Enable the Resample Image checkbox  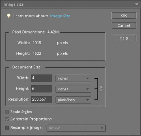(7, 128)
